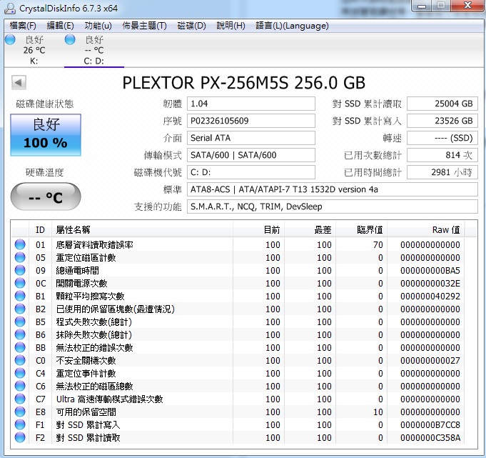Open the 語言(L)(Language) menu
The height and width of the screenshot is (458, 486).
292,26
